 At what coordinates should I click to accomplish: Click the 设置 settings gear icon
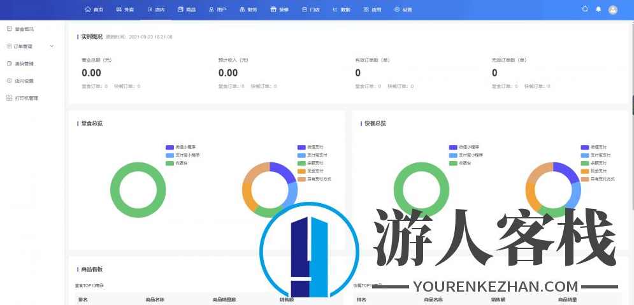click(397, 10)
